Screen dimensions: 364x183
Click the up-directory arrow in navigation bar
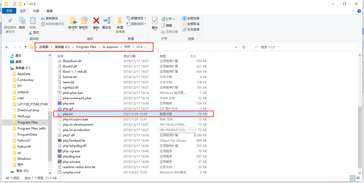25,47
